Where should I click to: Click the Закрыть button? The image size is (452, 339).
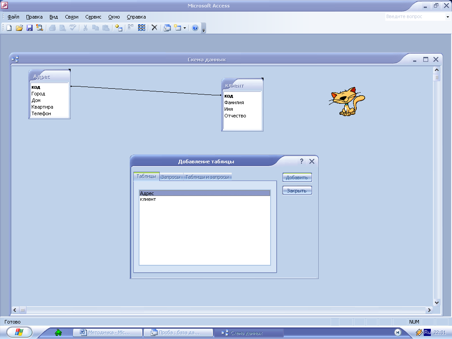(297, 191)
